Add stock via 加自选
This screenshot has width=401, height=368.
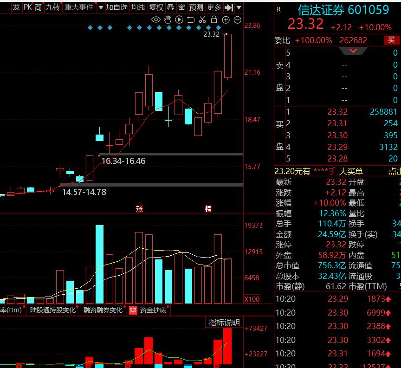[x=116, y=7]
